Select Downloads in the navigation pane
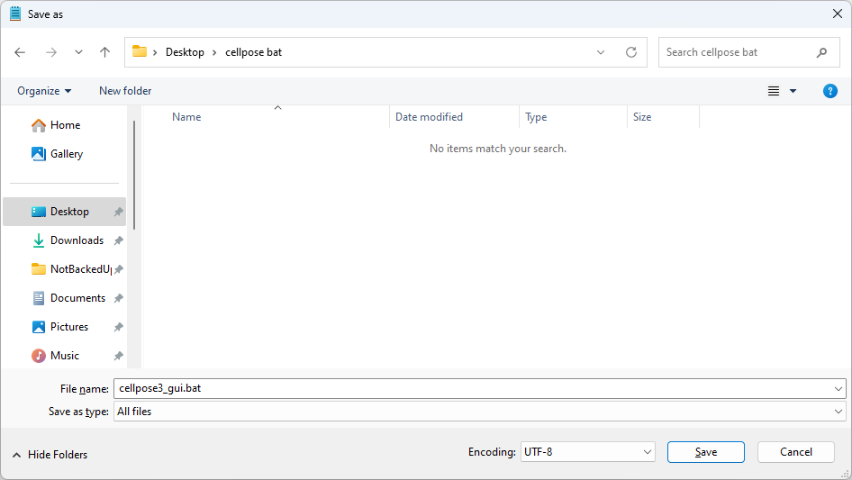Image resolution: width=852 pixels, height=480 pixels. coord(77,240)
